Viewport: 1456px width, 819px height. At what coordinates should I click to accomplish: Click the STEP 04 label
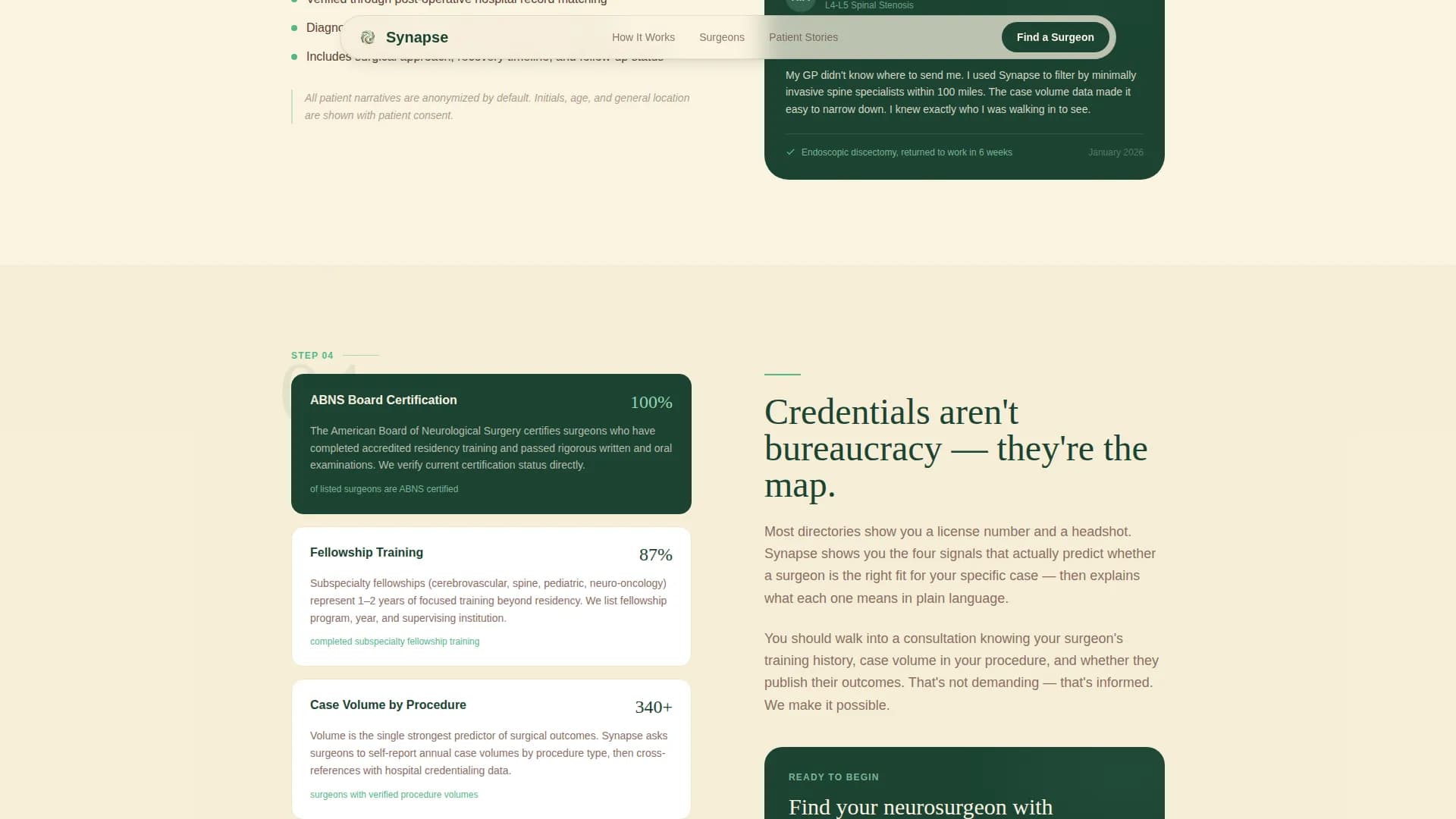pos(312,355)
